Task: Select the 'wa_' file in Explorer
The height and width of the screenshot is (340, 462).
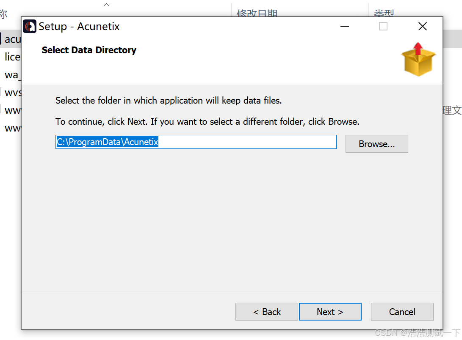Action: pos(12,75)
